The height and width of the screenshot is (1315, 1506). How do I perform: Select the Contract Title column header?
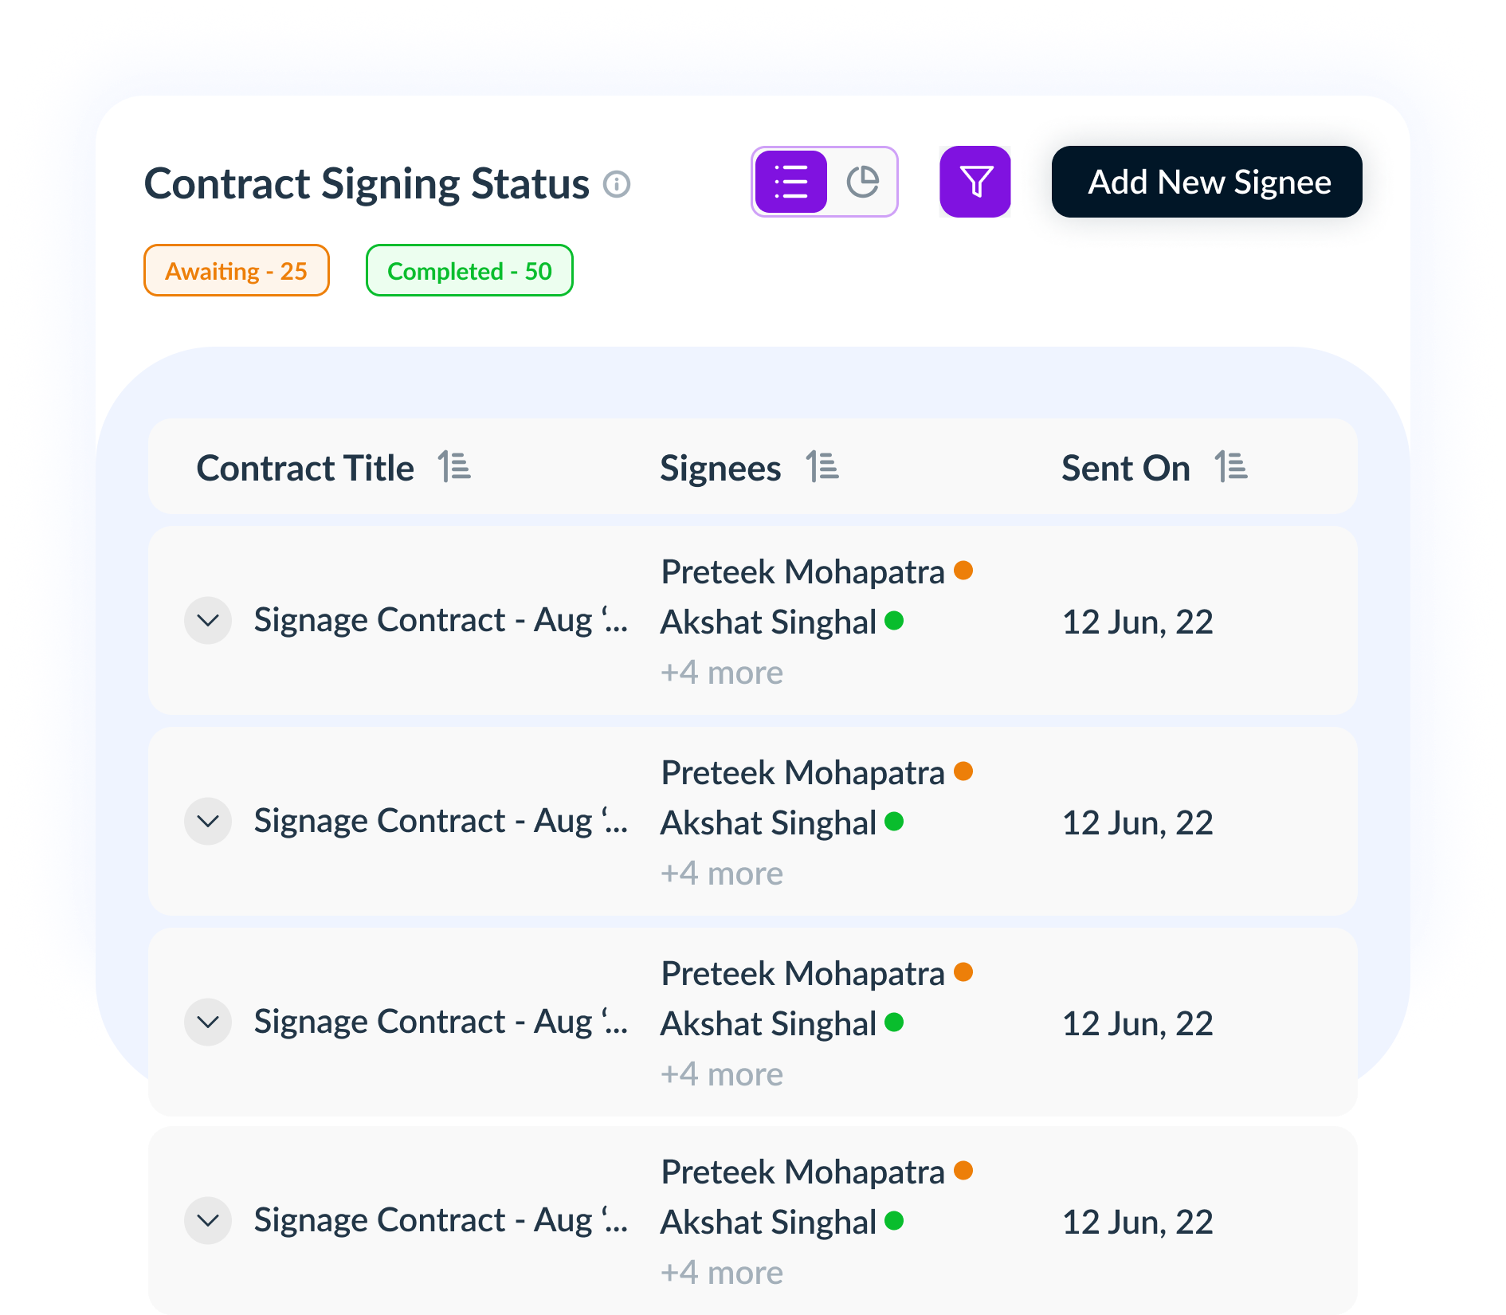pyautogui.click(x=306, y=467)
